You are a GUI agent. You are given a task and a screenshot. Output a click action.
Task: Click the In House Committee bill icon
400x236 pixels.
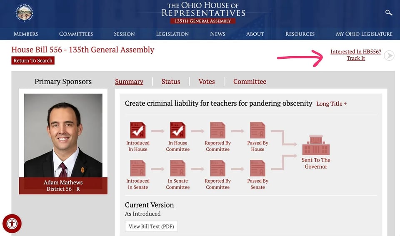pyautogui.click(x=177, y=130)
